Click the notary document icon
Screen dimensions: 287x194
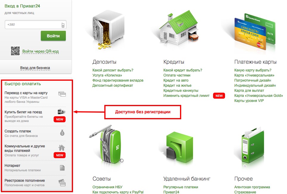click(62, 168)
